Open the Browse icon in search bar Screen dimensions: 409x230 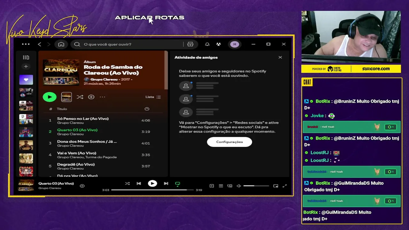pos(190,44)
